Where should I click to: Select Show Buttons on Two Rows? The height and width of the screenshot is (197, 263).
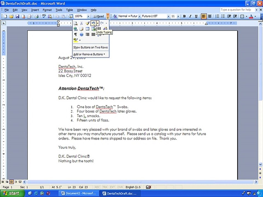pos(90,47)
